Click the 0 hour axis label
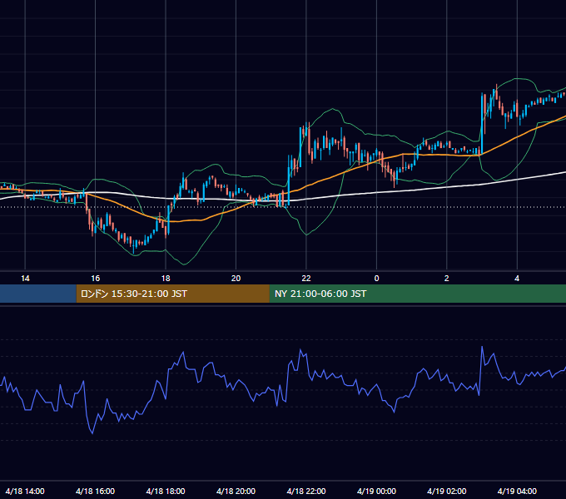566x499 pixels. (376, 279)
